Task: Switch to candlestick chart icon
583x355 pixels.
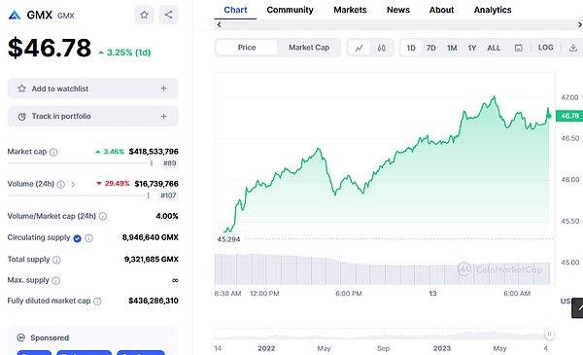Action: point(382,48)
